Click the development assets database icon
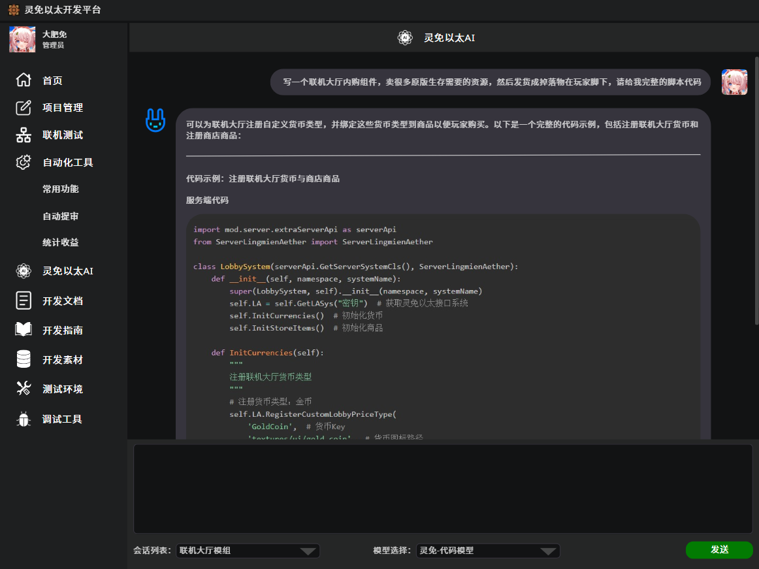Viewport: 759px width, 569px height. click(x=24, y=359)
